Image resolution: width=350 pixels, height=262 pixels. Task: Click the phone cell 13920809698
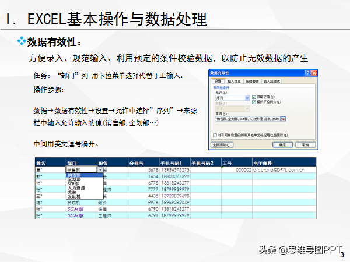(x=174, y=196)
